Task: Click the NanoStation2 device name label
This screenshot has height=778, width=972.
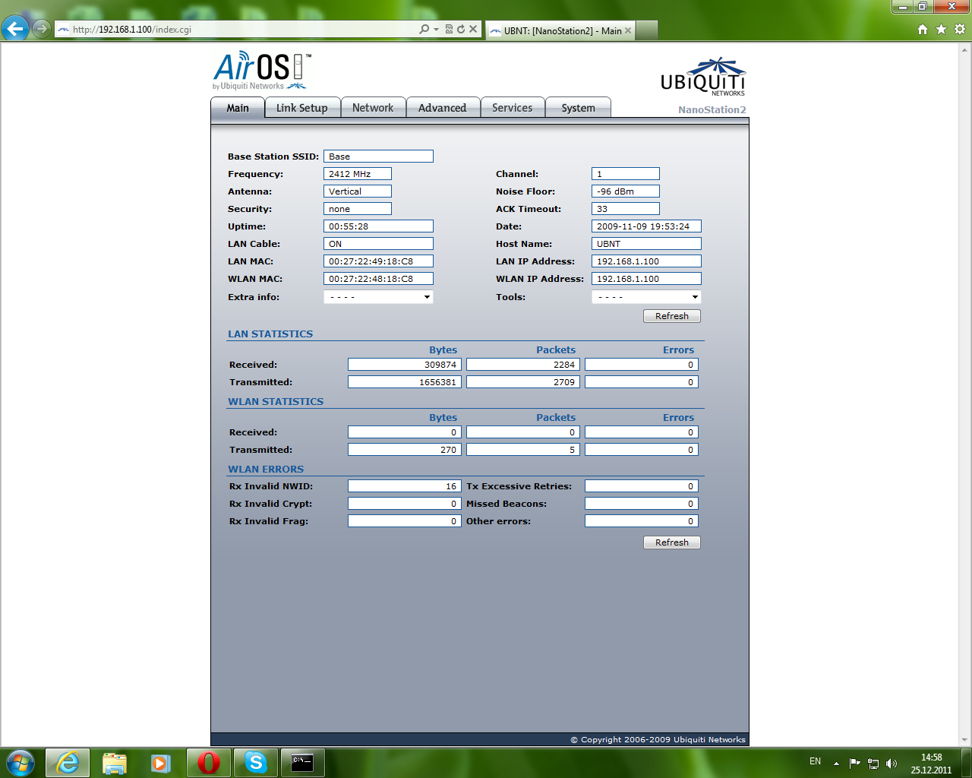Action: point(712,110)
